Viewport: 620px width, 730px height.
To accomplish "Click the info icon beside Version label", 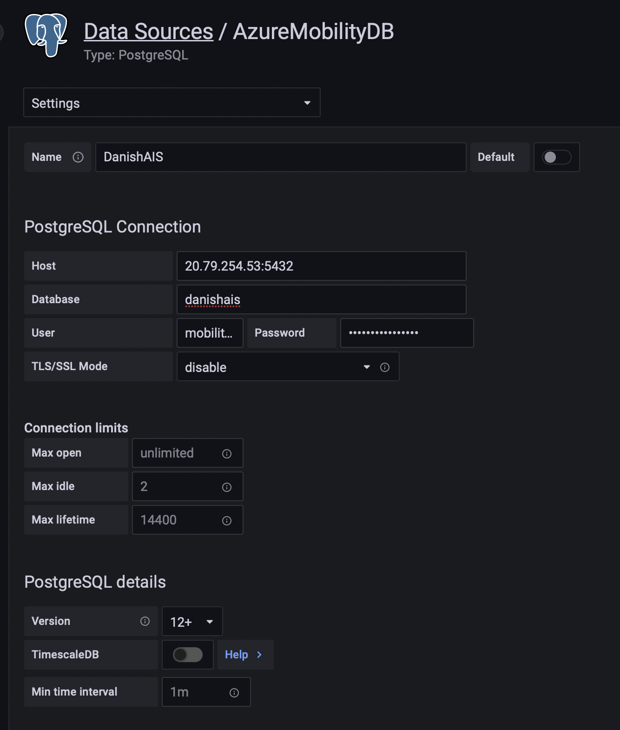I will [145, 621].
